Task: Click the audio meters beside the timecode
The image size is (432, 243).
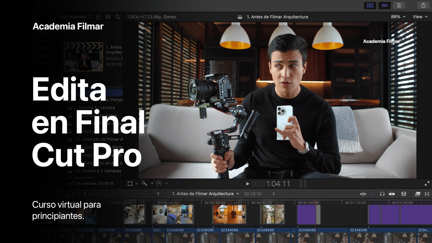Action: point(303,184)
